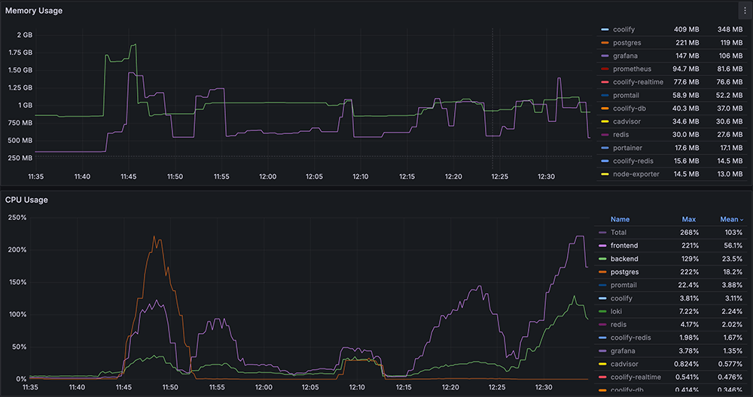Open the Memory Usage panel three-dot menu

pos(744,11)
